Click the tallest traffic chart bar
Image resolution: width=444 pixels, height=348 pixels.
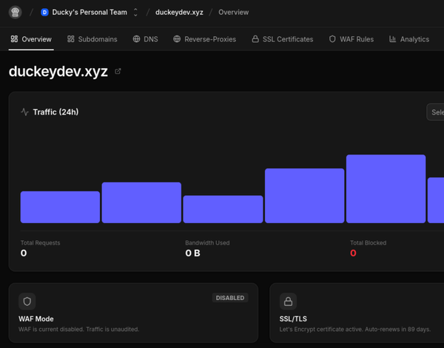pyautogui.click(x=386, y=189)
